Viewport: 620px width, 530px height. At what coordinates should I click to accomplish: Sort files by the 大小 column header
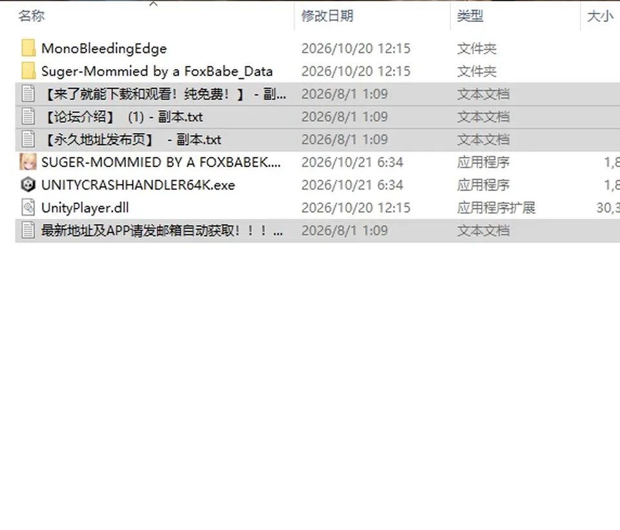600,15
